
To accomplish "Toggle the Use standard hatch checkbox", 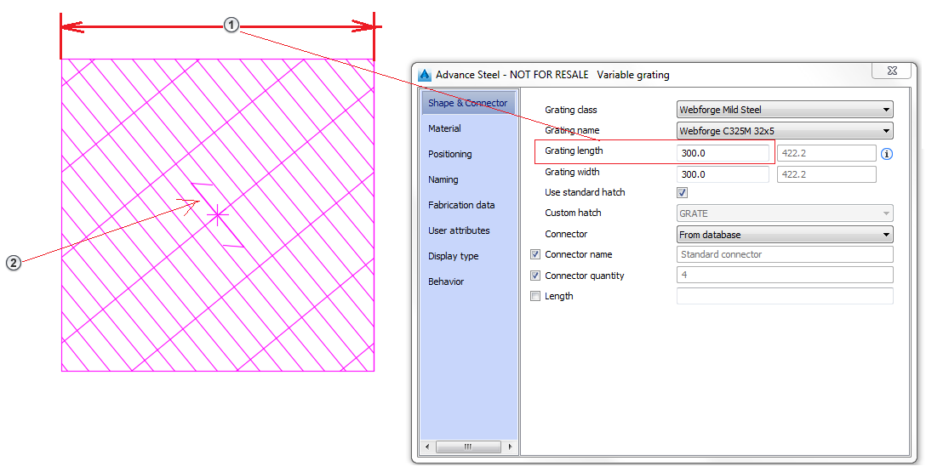I will (682, 192).
